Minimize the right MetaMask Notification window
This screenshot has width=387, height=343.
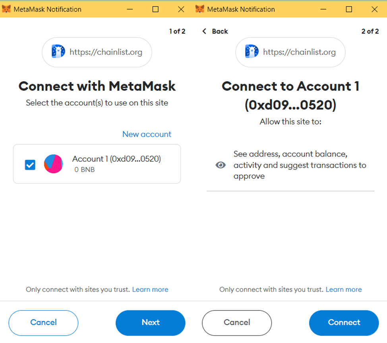click(323, 9)
